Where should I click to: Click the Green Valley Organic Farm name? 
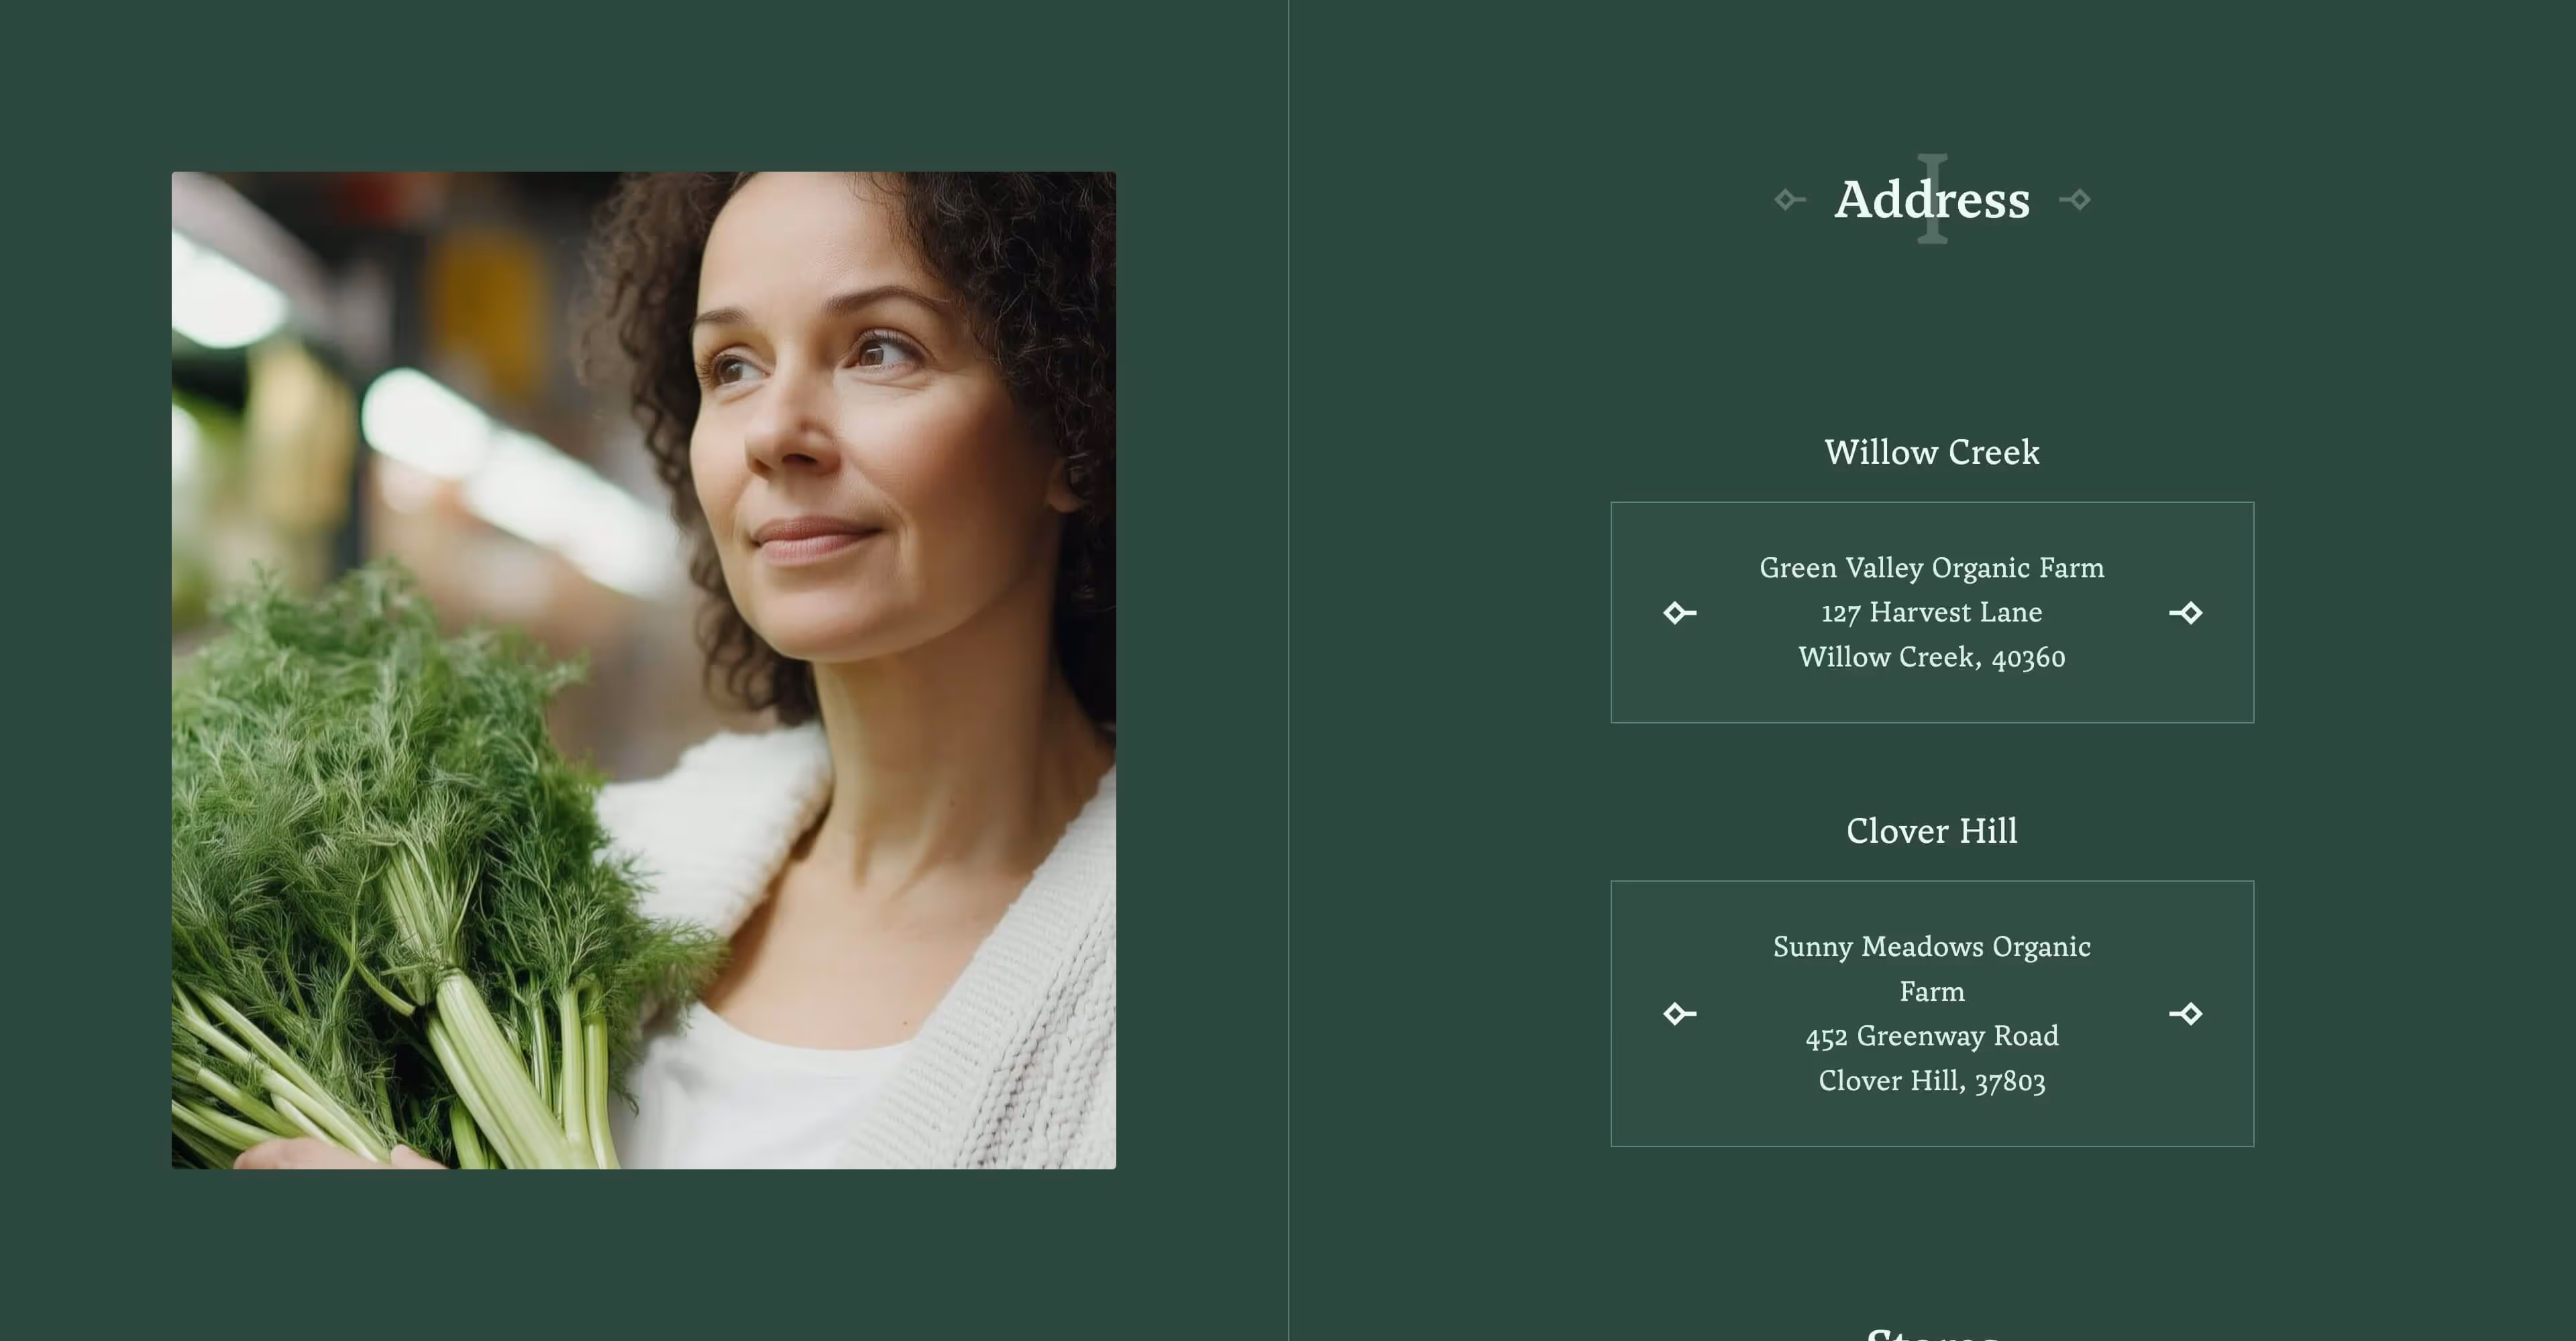(1932, 569)
